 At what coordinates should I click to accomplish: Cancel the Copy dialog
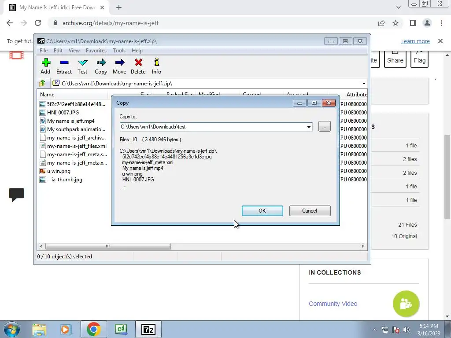click(x=310, y=211)
